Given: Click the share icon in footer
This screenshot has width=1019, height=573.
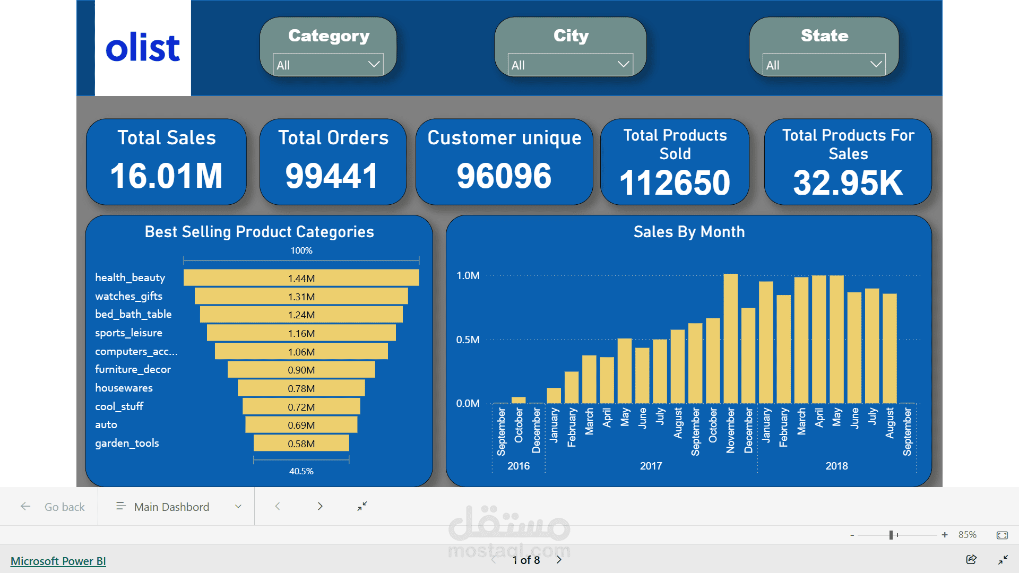Looking at the screenshot, I should click(x=971, y=559).
